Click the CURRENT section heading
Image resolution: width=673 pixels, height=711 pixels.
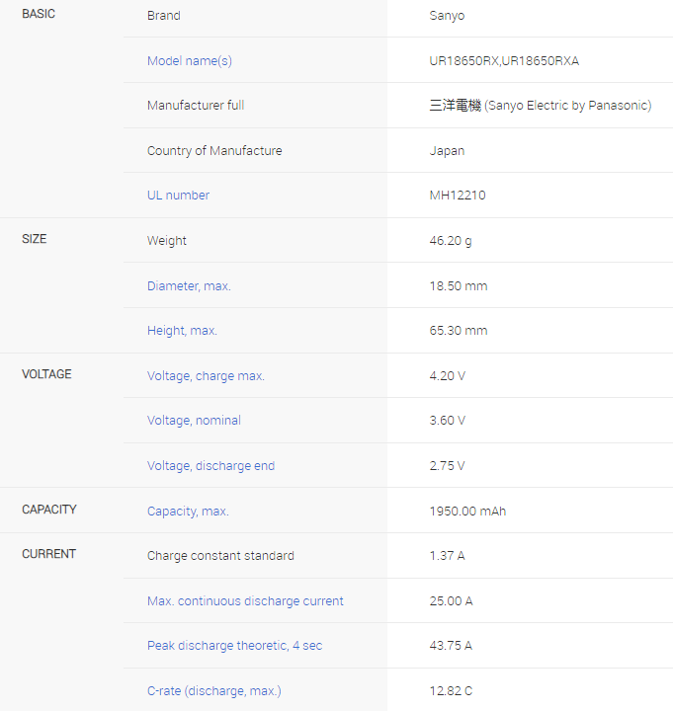tap(48, 554)
